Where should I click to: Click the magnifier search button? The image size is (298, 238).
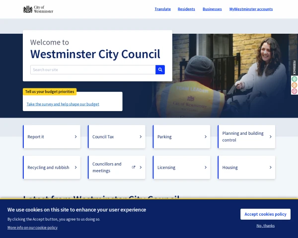click(160, 69)
